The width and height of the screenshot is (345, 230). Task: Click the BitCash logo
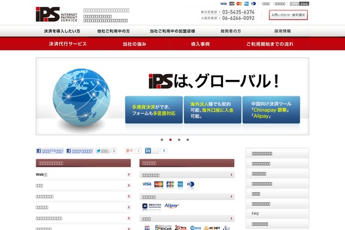click(x=163, y=228)
